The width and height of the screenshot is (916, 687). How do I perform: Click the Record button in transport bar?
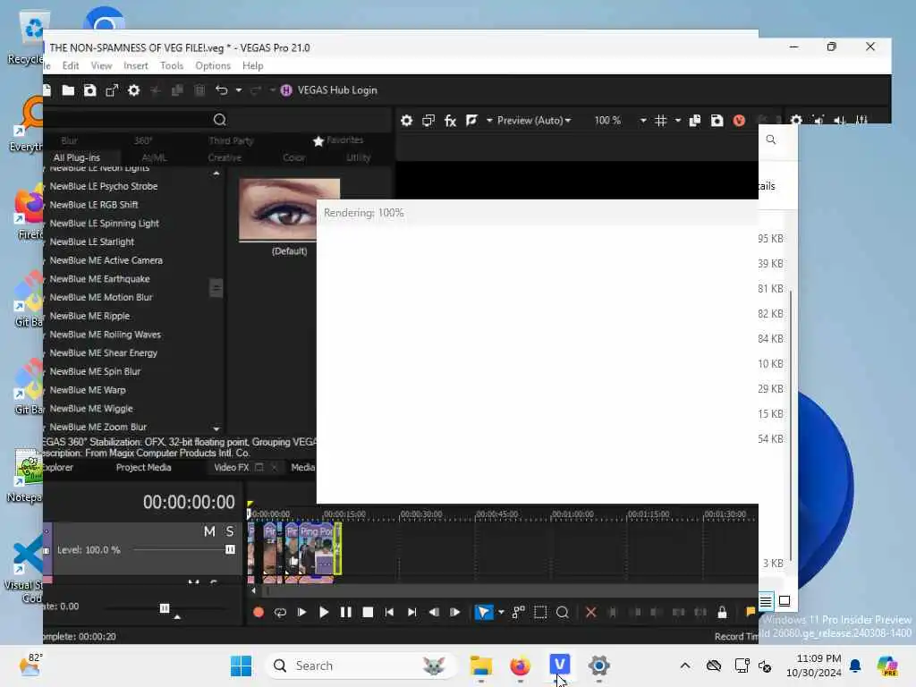click(x=259, y=612)
